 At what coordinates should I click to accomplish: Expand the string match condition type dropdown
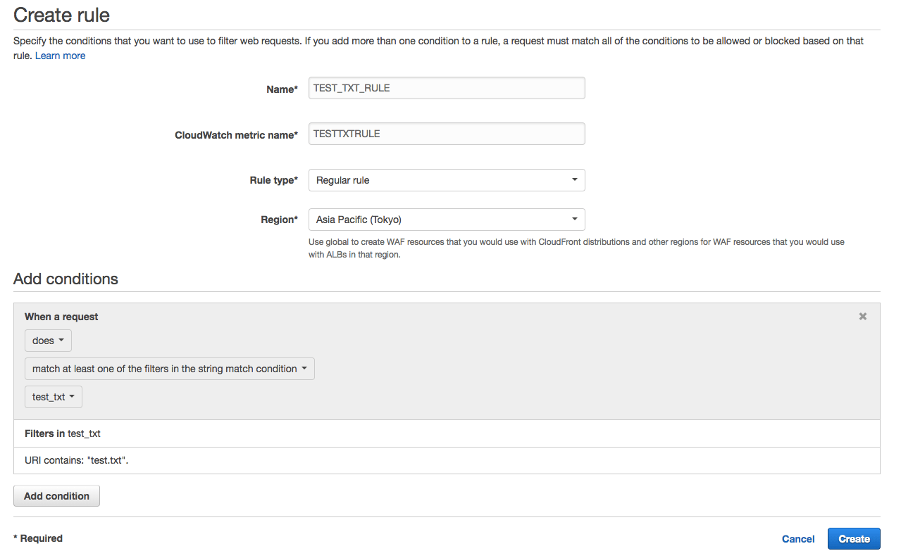click(169, 369)
